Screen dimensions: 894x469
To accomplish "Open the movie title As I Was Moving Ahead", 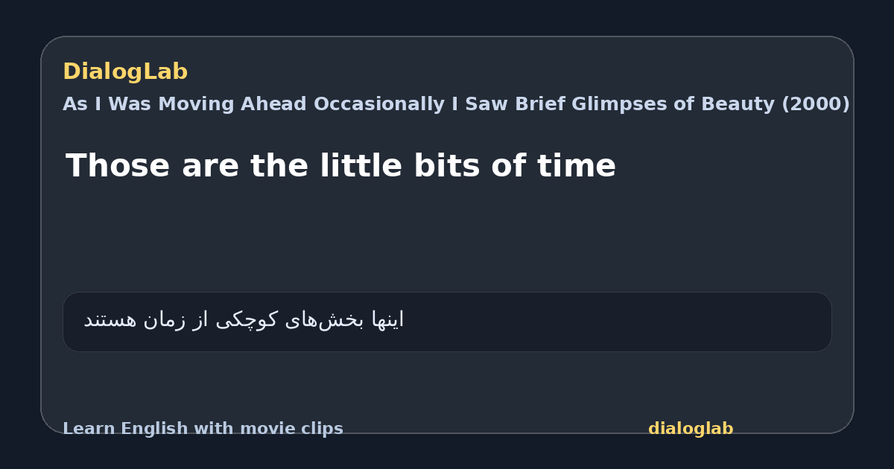I will (x=456, y=104).
